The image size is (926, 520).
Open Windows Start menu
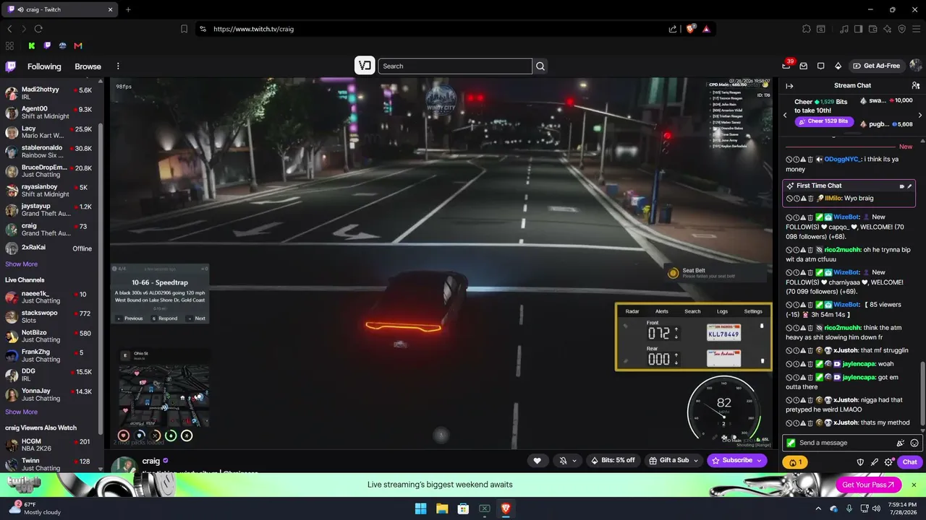pos(420,508)
